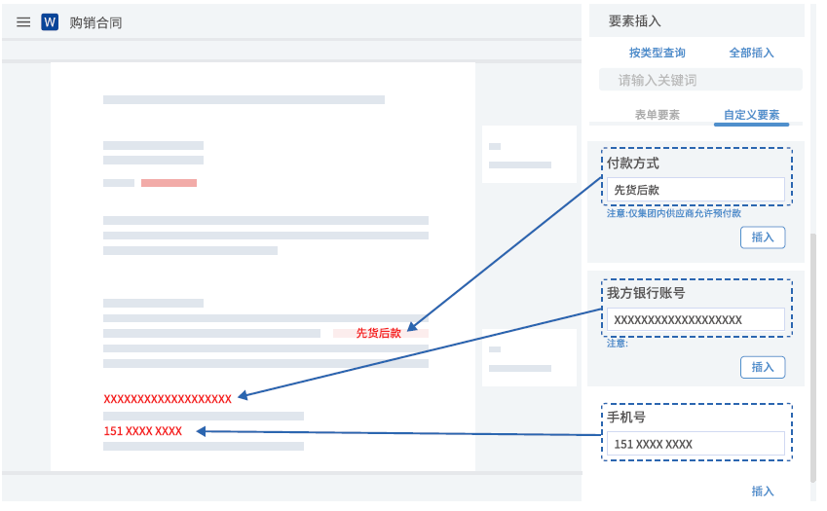Click the 我方银行账号 input field
Image resolution: width=827 pixels, height=511 pixels.
695,320
